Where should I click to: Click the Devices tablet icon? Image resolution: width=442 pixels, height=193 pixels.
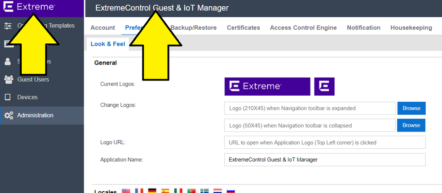point(8,97)
